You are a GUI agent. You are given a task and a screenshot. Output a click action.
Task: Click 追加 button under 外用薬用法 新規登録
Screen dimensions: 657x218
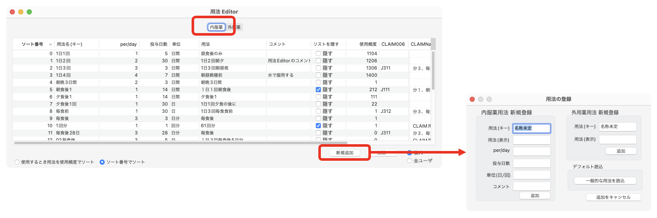(x=621, y=151)
